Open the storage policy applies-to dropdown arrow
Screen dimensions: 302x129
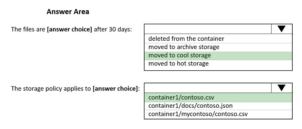click(x=281, y=88)
